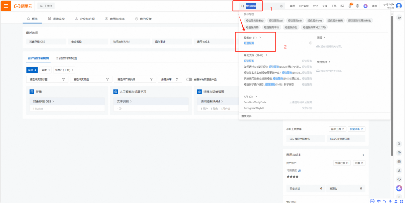
Task: Open the floating purple AI assistant button
Action: pos(399,188)
